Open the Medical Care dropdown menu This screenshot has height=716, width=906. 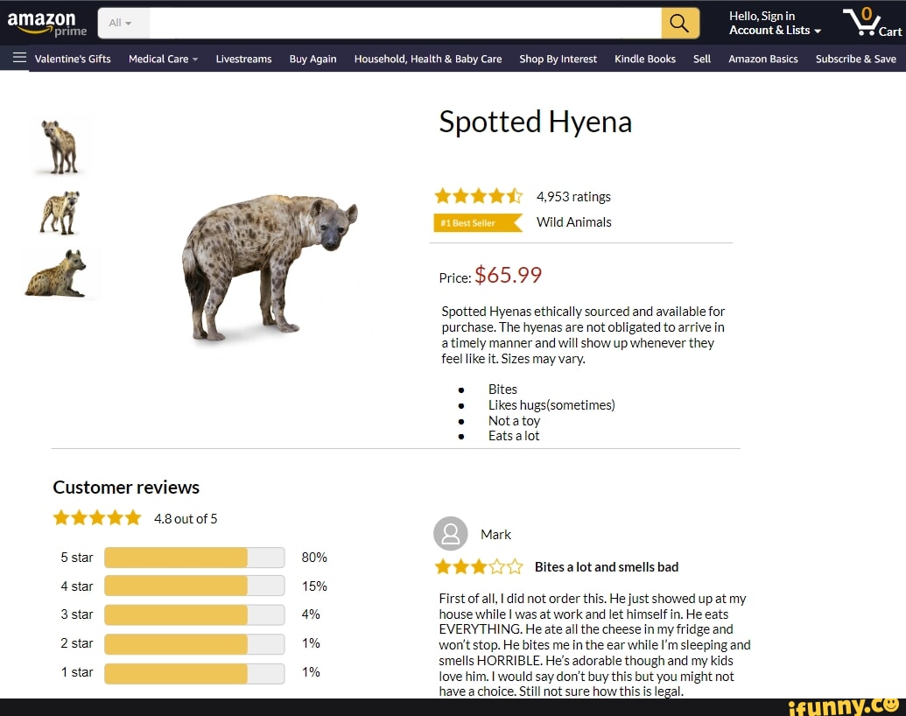coord(162,59)
